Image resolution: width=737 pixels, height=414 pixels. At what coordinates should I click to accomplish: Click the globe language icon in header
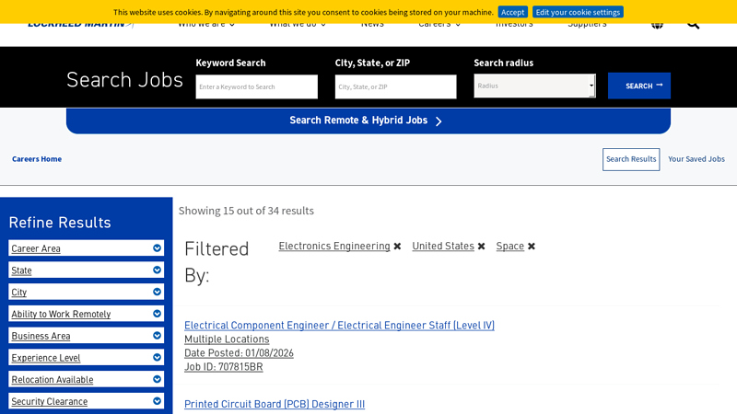click(657, 25)
